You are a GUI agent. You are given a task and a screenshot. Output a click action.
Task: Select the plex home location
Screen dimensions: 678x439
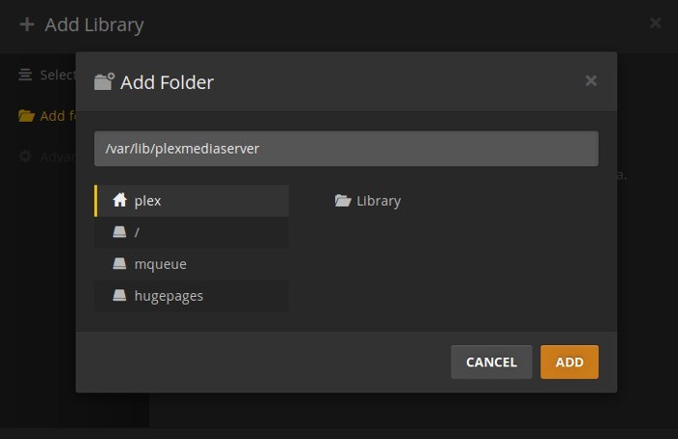192,201
